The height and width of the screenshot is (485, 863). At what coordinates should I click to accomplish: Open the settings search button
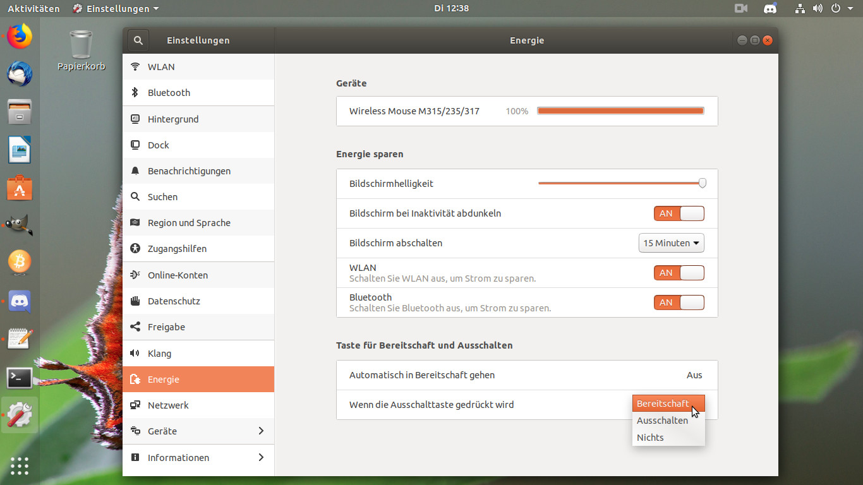(x=138, y=40)
